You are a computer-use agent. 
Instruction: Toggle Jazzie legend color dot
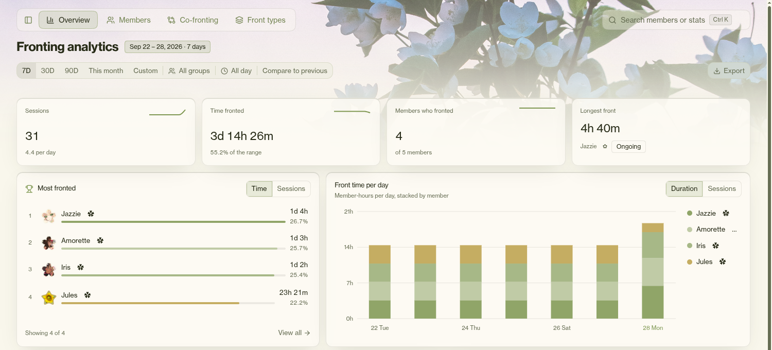[x=690, y=213]
